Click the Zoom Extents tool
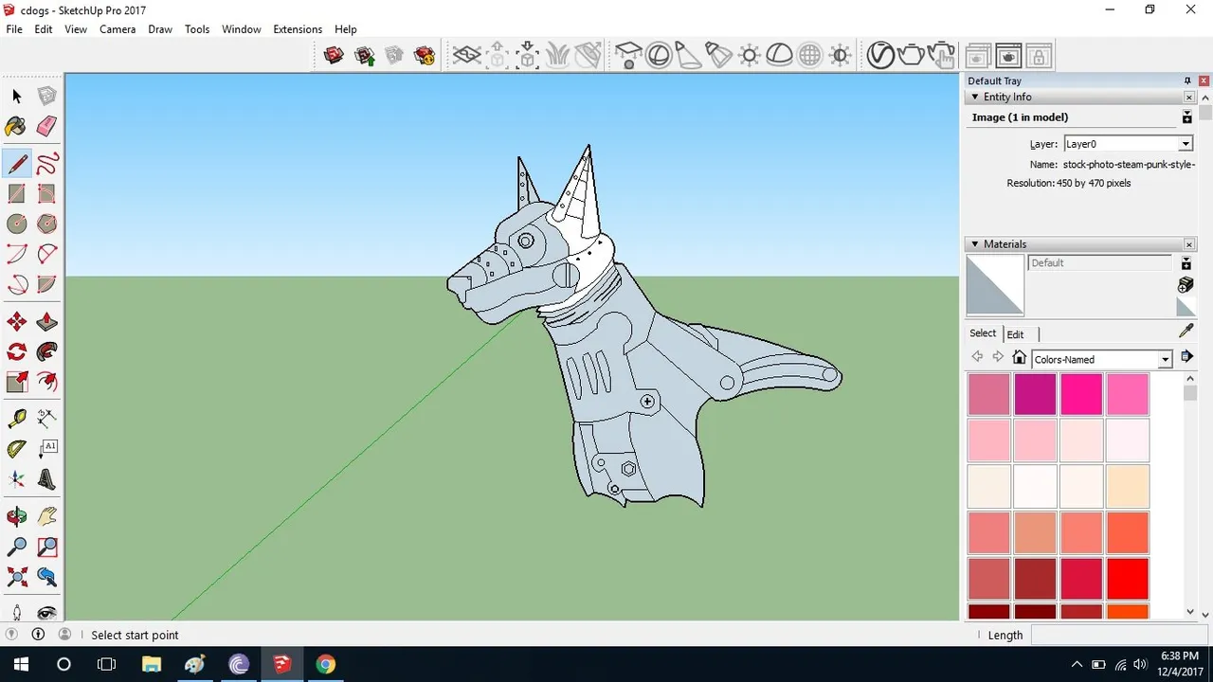This screenshot has height=682, width=1213. (x=17, y=577)
